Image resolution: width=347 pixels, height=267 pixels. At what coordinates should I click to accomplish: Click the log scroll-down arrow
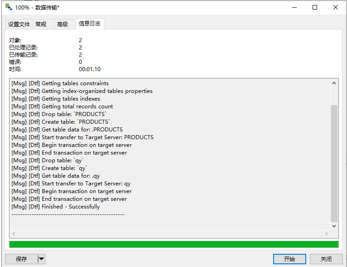click(334, 226)
